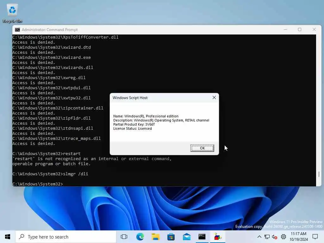The width and height of the screenshot is (324, 243).
Task: Open Task View from the taskbar
Action: pyautogui.click(x=124, y=237)
